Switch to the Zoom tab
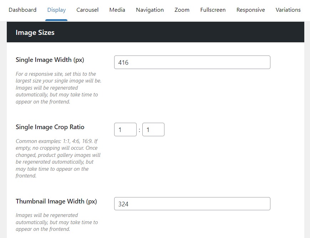The width and height of the screenshot is (310, 238). coord(182,10)
